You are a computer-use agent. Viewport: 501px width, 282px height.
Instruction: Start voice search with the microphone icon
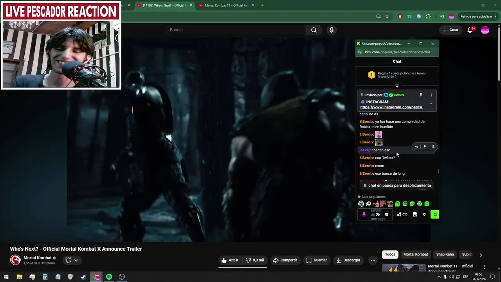click(332, 30)
